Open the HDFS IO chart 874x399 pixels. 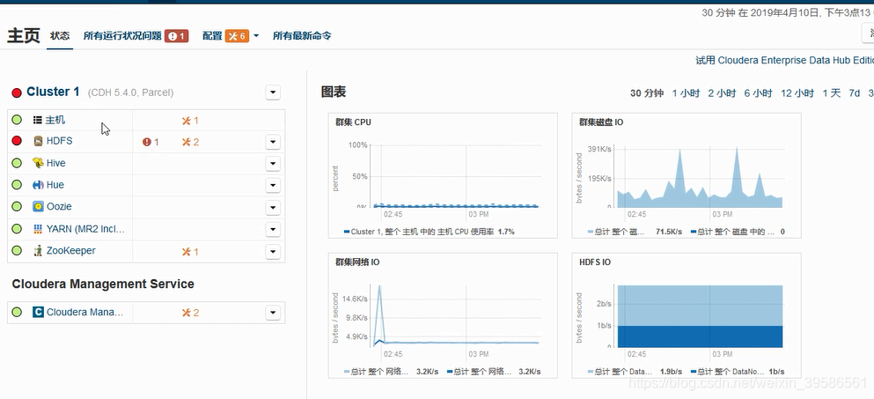[687, 315]
